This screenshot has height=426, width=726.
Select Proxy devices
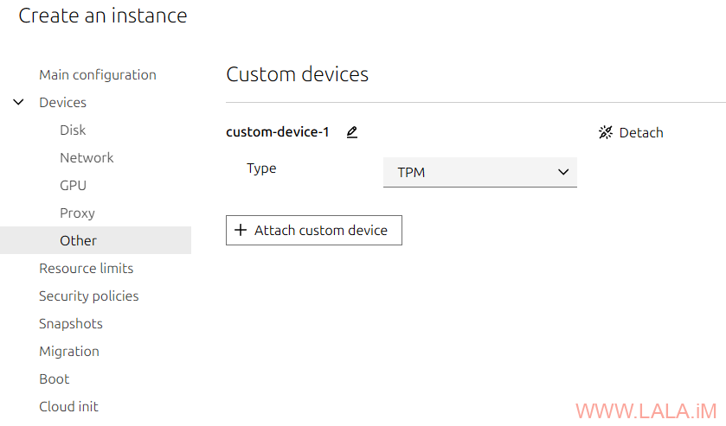tap(77, 213)
